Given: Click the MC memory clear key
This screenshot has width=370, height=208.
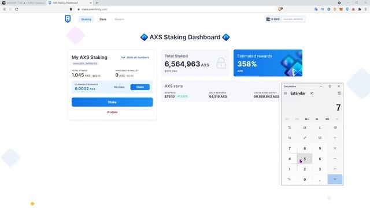Looking at the screenshot, I should point(287,119).
